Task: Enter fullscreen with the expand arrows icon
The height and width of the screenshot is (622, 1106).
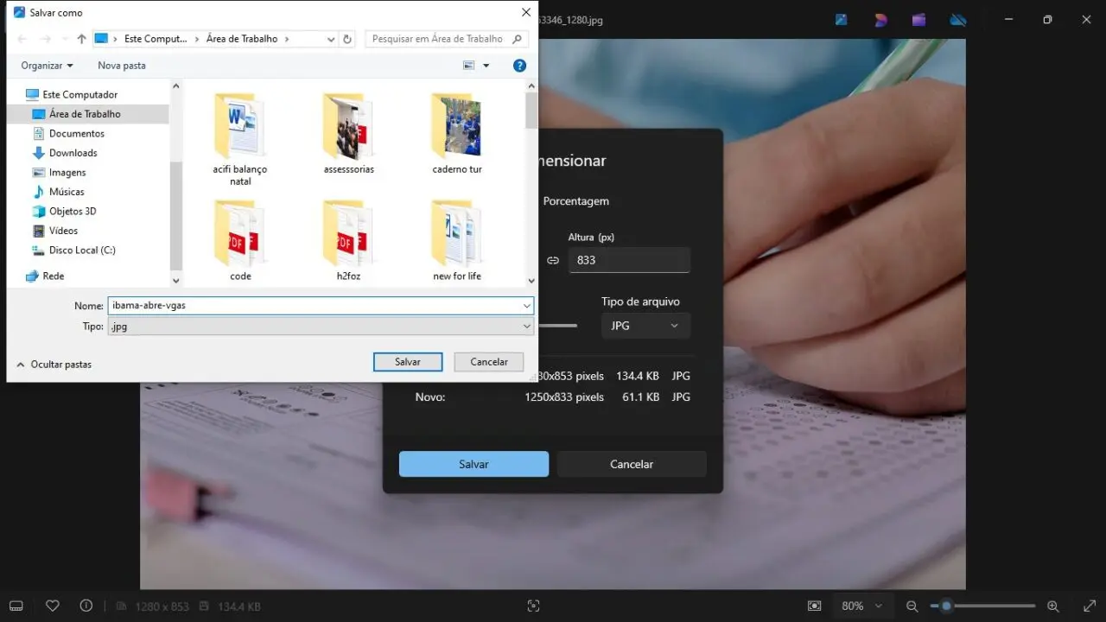Action: coord(1089,606)
